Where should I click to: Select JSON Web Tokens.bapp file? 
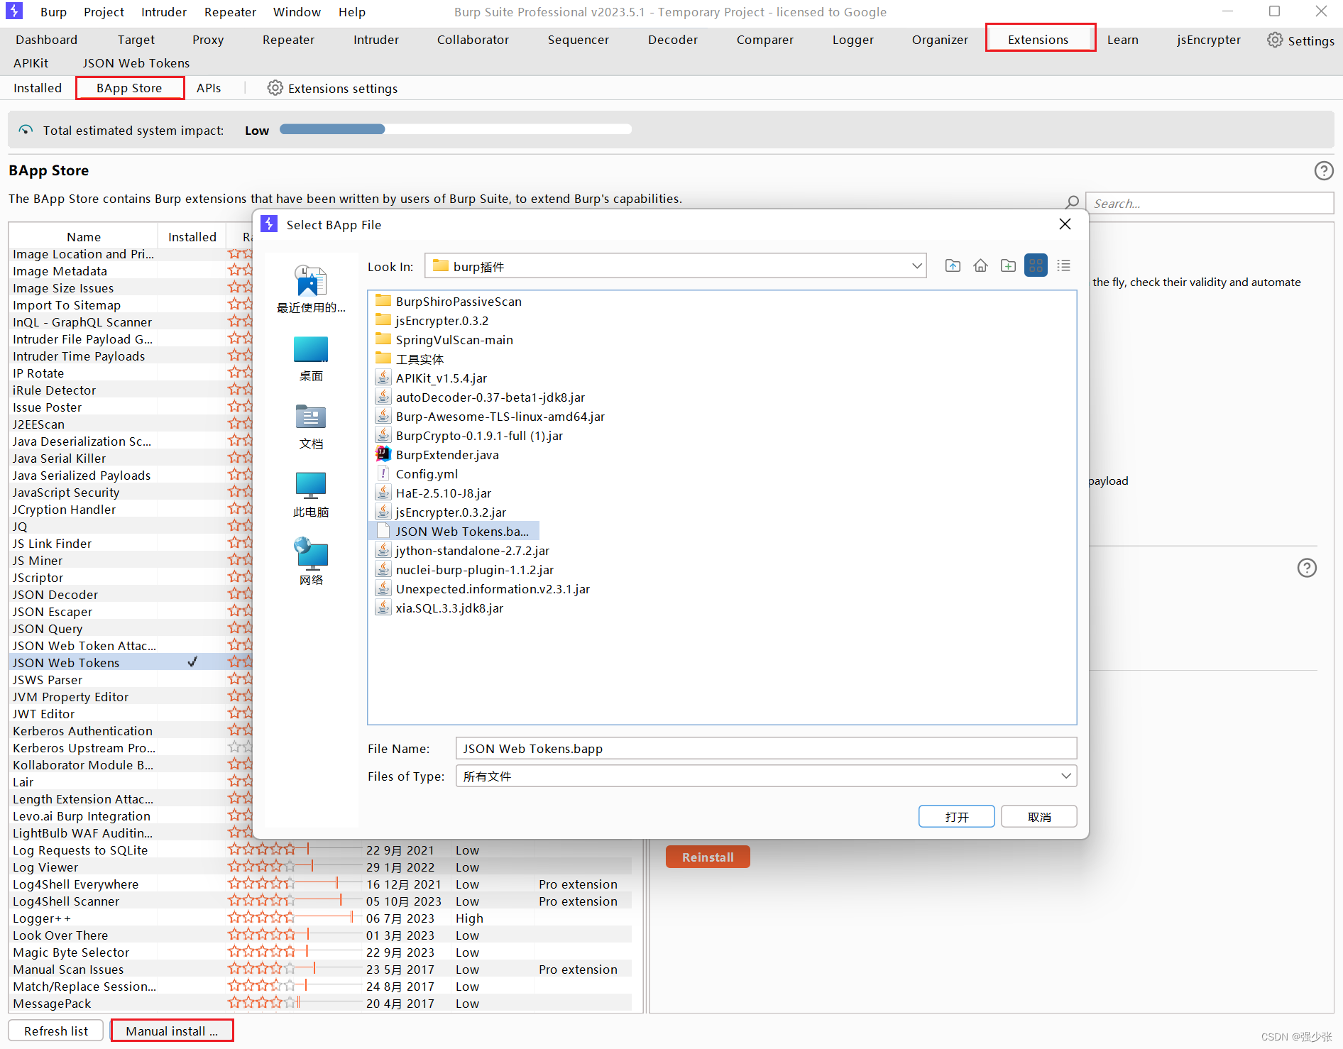[x=454, y=531]
